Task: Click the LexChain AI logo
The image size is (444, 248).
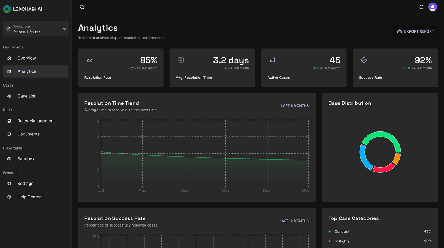Action: tap(23, 9)
